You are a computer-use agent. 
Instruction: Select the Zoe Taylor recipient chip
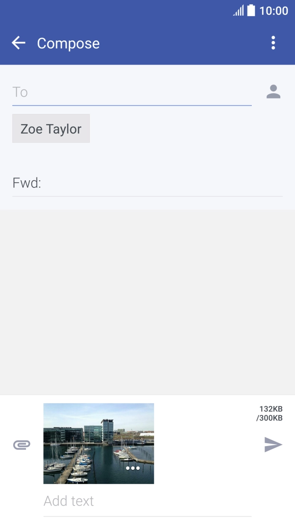[51, 128]
